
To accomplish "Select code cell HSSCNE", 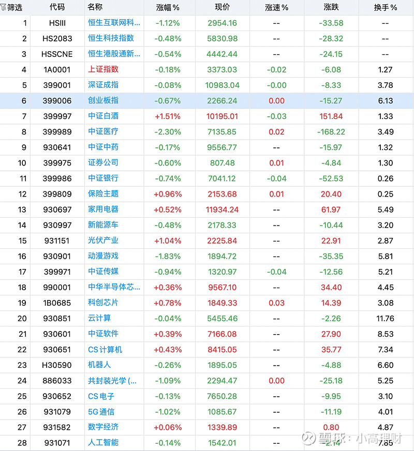I will tap(57, 54).
